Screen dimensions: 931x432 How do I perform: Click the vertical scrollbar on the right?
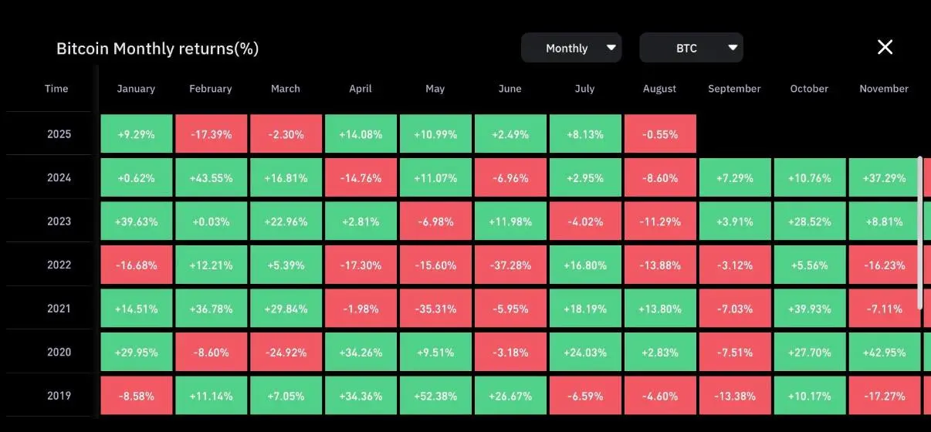[919, 231]
